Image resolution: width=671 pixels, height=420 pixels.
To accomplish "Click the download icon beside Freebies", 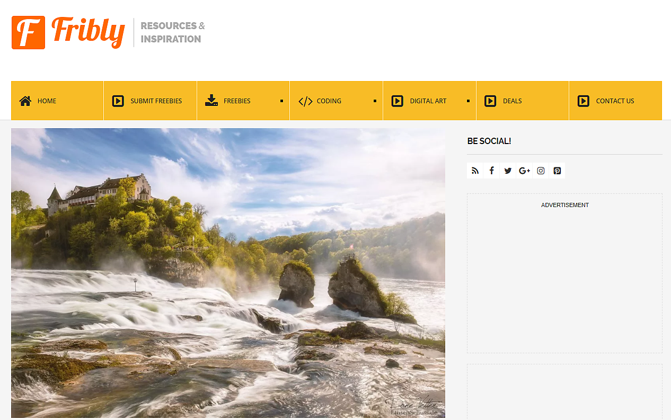I will coord(211,100).
